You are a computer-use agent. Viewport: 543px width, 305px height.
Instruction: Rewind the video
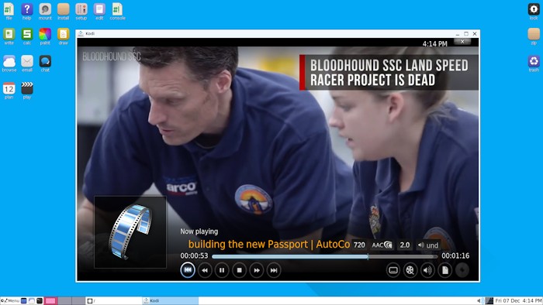point(205,270)
